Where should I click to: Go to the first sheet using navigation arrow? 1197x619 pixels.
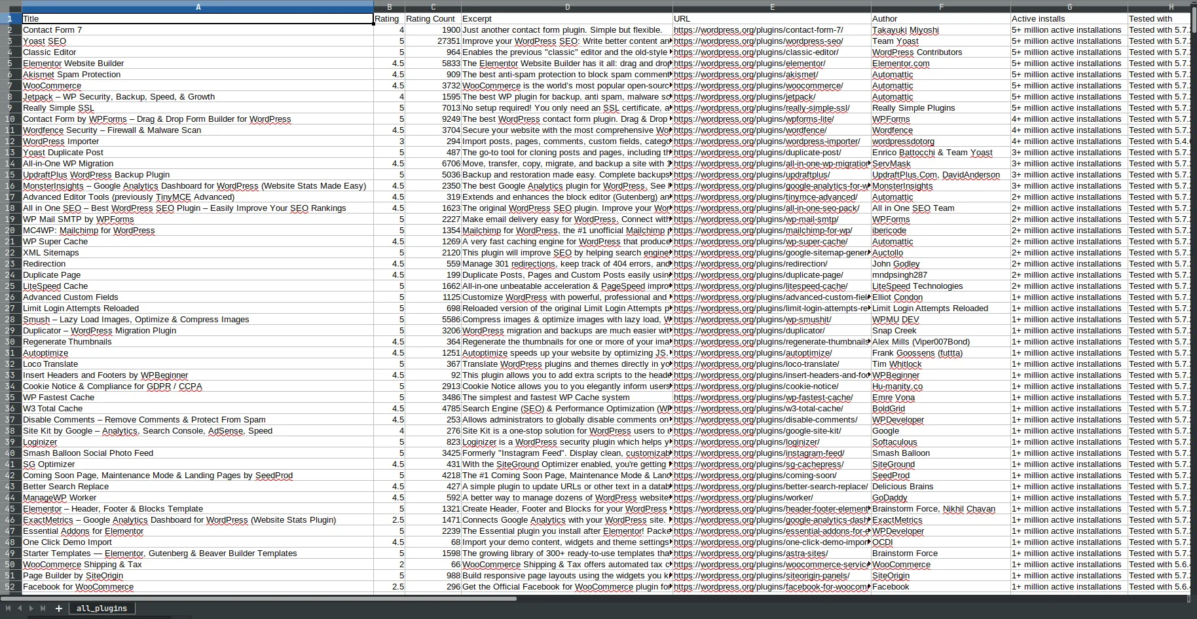click(x=8, y=609)
